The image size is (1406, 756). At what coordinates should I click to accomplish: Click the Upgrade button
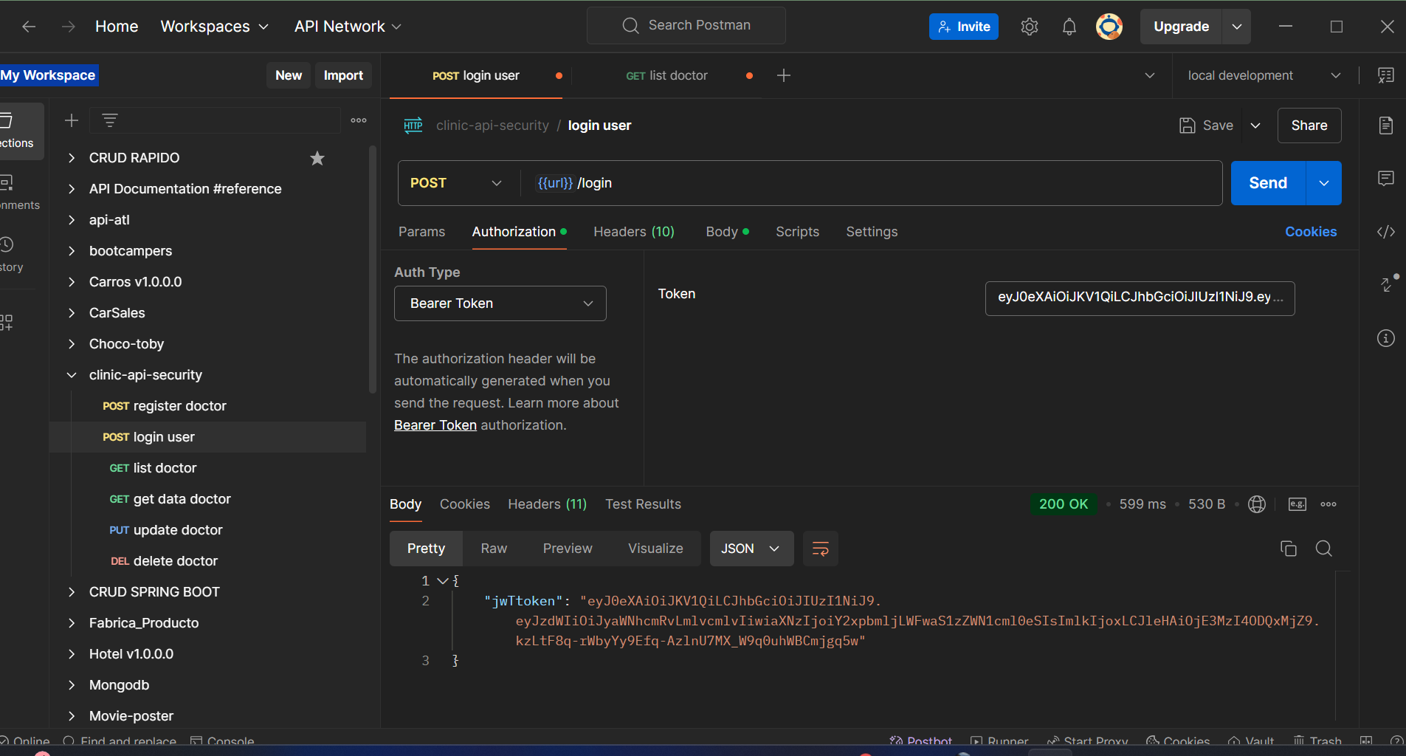point(1181,27)
